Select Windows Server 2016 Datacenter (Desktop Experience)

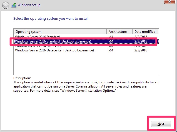(x=86, y=50)
